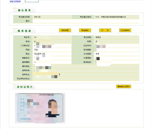The width and height of the screenshot is (152, 129).
Task: Click the 毕业学校及专业 row label
Action: tap(23, 79)
